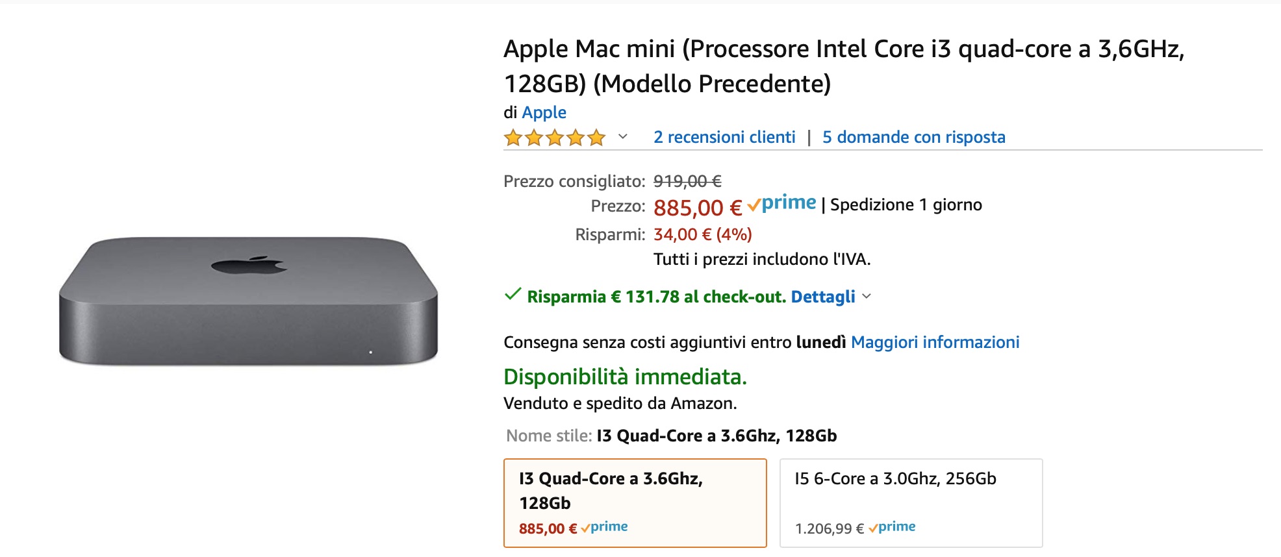
Task: Click the Prime icon in the I5 variant box
Action: [893, 526]
